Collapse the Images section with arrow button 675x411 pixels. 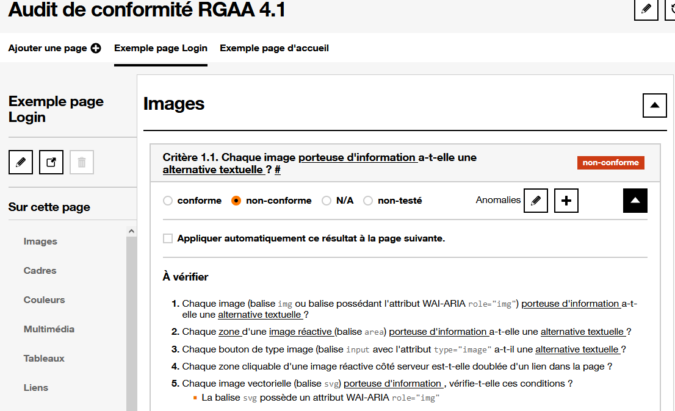click(x=654, y=105)
